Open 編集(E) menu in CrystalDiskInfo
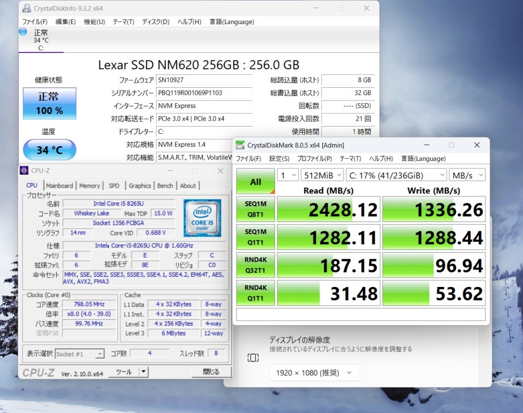The height and width of the screenshot is (413, 523). pos(65,22)
